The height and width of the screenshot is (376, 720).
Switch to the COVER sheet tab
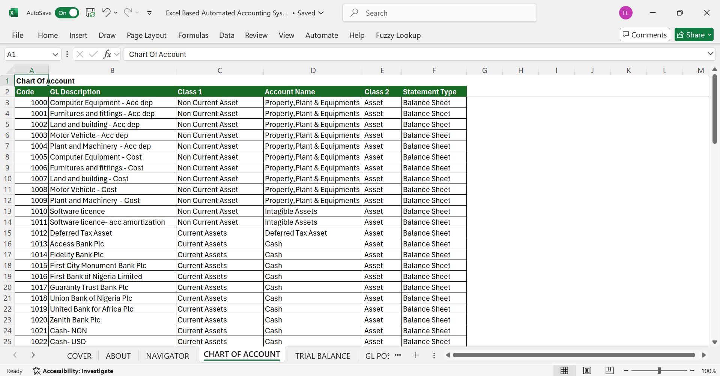[x=79, y=356]
